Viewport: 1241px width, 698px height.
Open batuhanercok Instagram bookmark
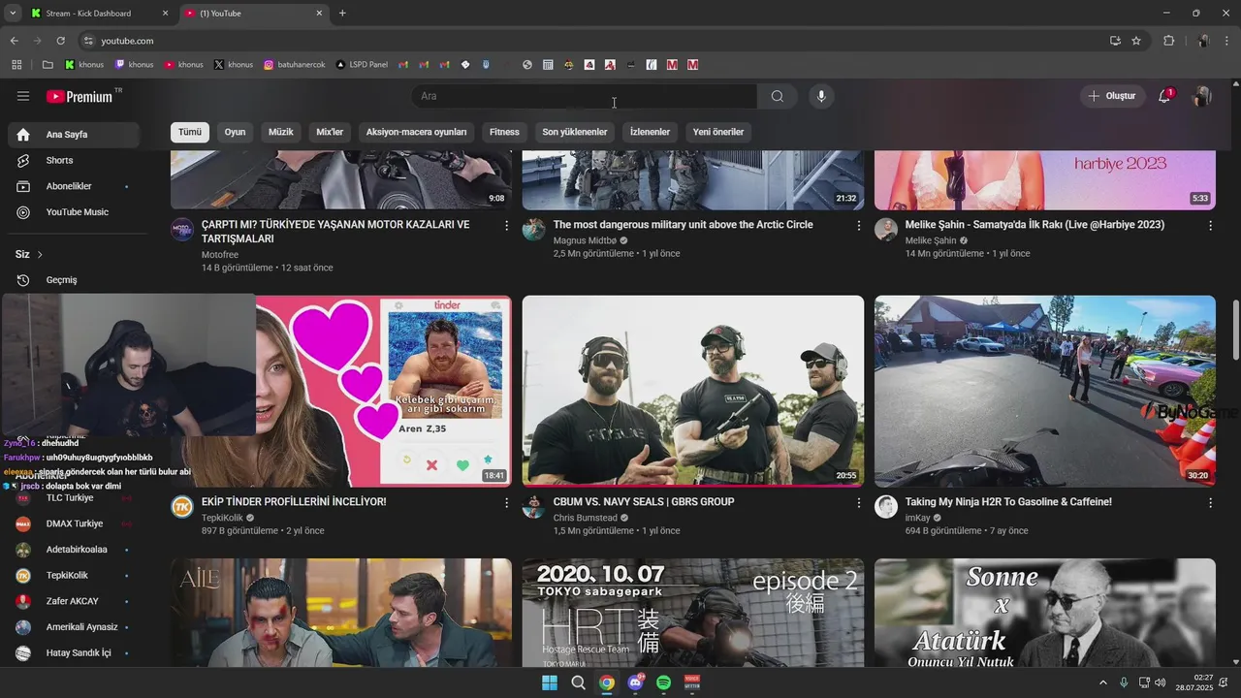[295, 65]
